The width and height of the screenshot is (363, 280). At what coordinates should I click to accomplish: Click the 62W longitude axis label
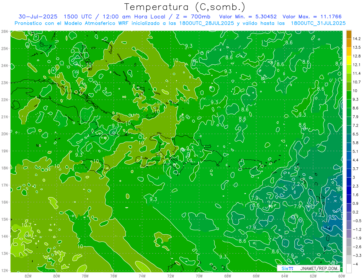click(x=313, y=276)
